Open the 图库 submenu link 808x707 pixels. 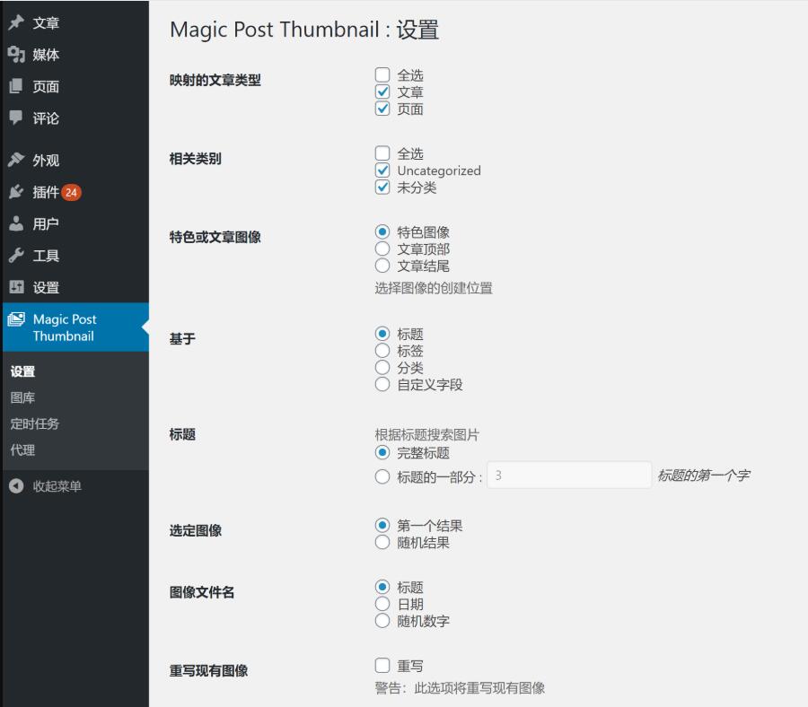pyautogui.click(x=22, y=397)
